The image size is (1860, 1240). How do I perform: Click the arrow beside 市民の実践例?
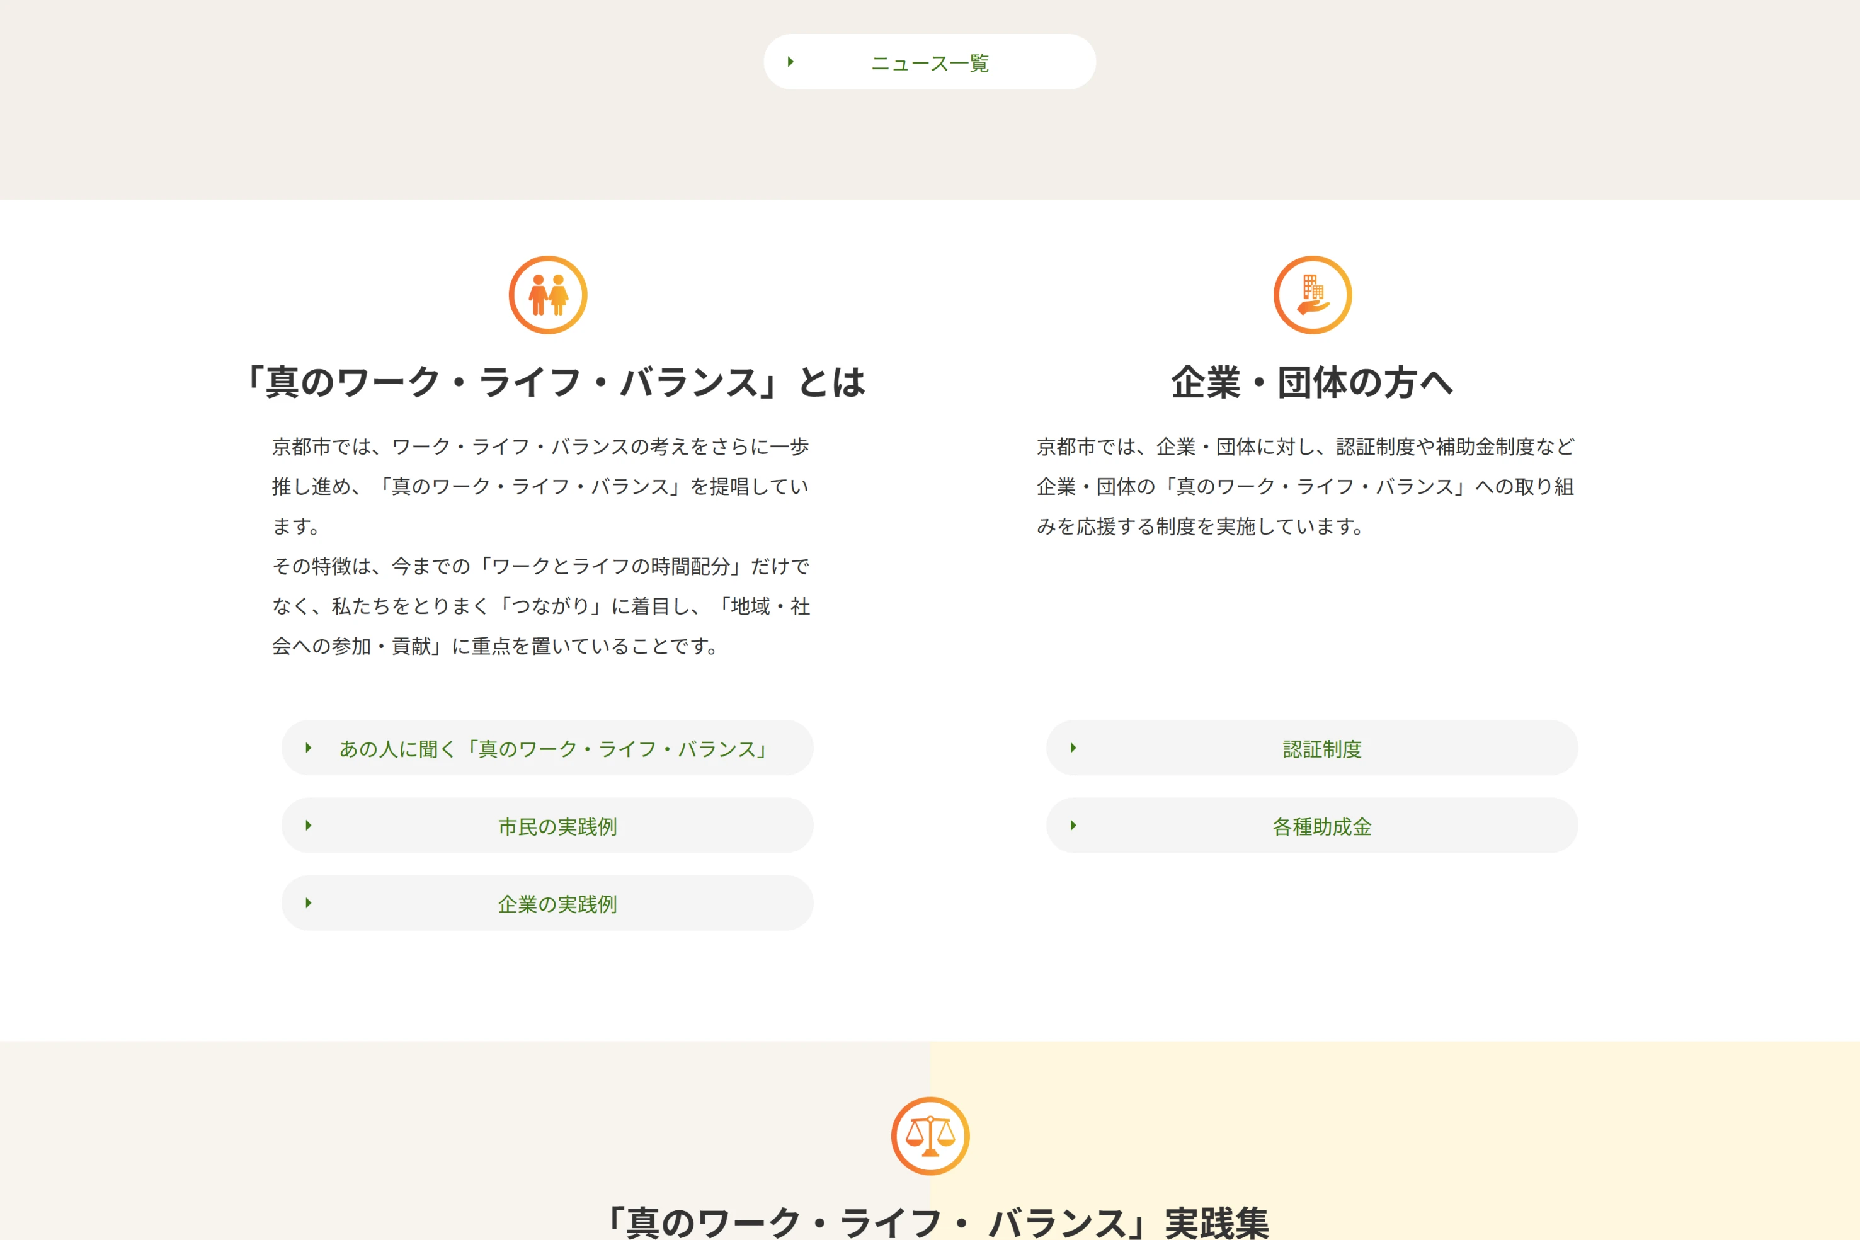(x=309, y=825)
